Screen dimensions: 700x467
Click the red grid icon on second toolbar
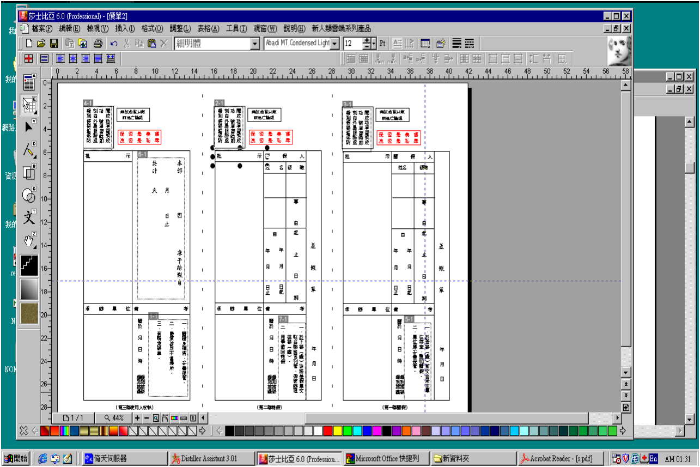(x=28, y=58)
